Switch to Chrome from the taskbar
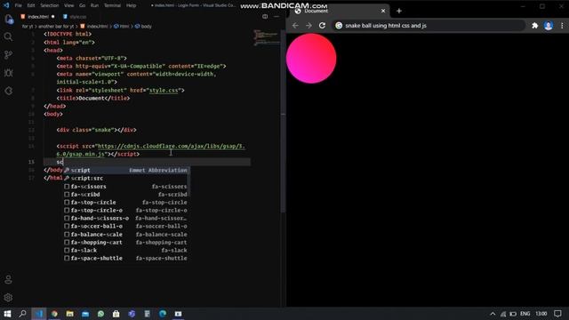This screenshot has height=320, width=569. point(54,314)
